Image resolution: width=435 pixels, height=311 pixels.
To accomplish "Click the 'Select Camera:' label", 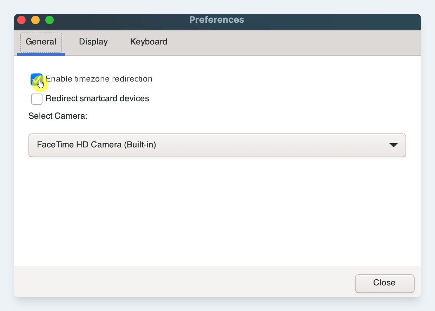I will (x=58, y=116).
